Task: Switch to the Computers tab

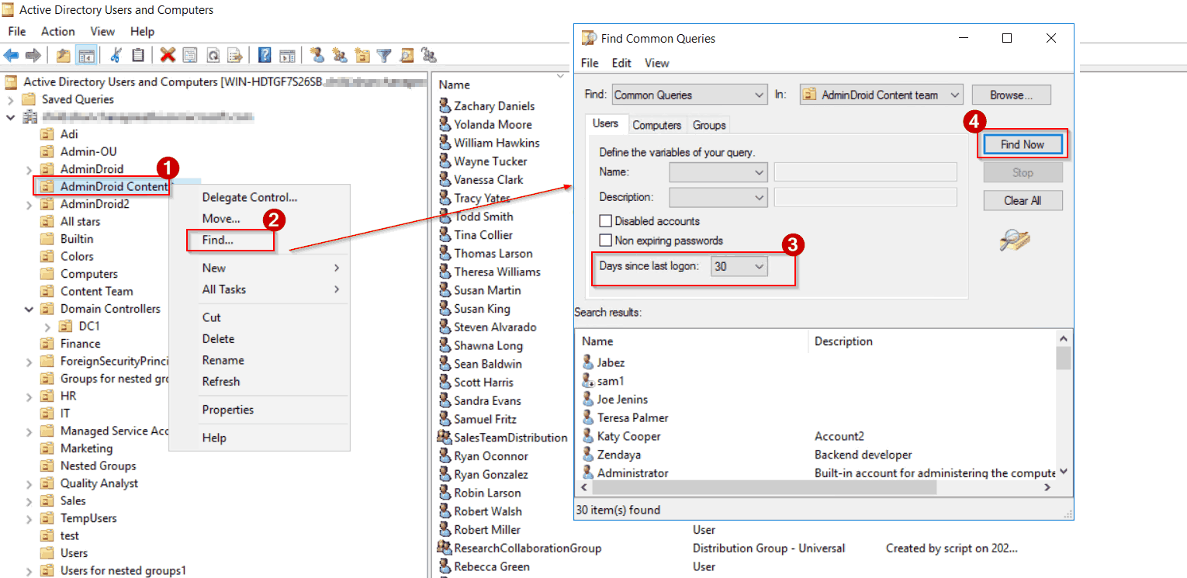Action: point(656,125)
